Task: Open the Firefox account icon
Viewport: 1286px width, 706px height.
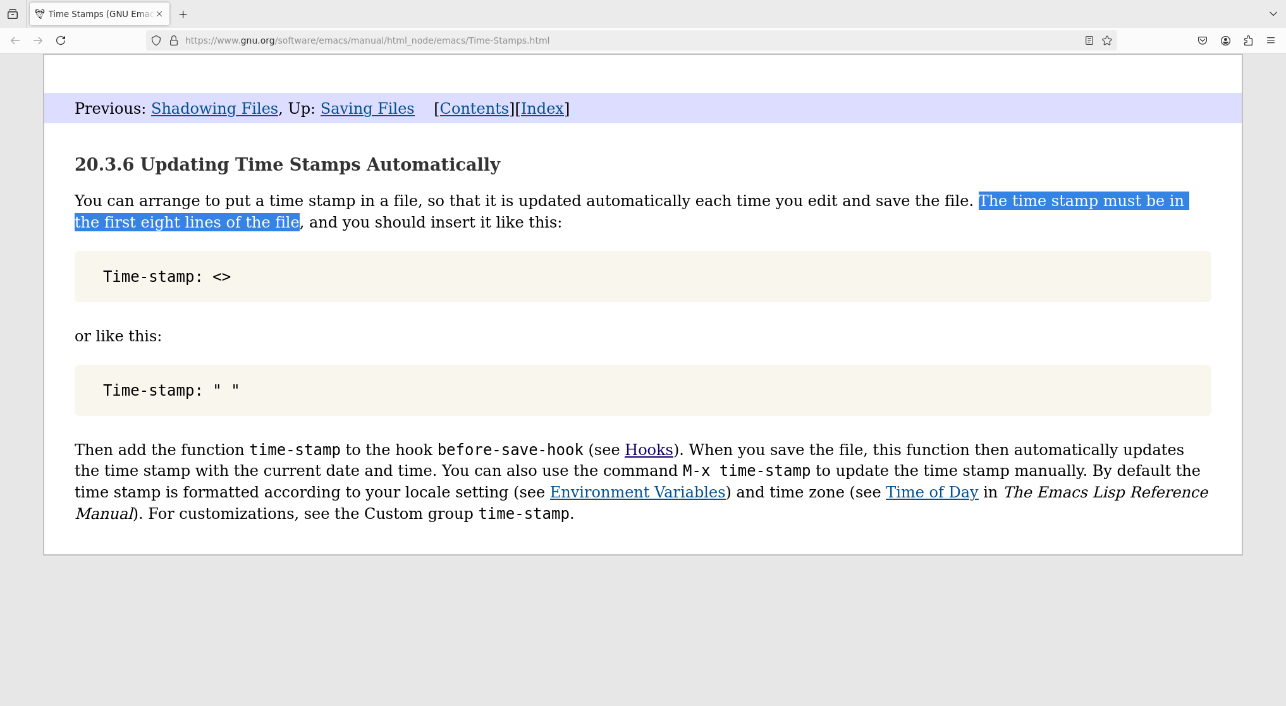Action: tap(1225, 40)
